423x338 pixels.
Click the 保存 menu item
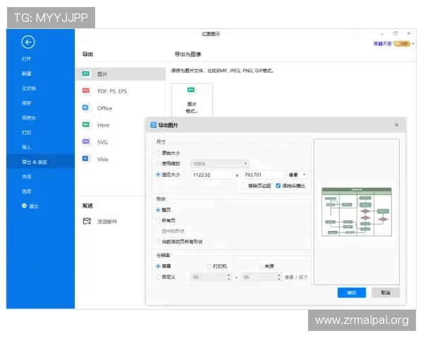coord(27,103)
